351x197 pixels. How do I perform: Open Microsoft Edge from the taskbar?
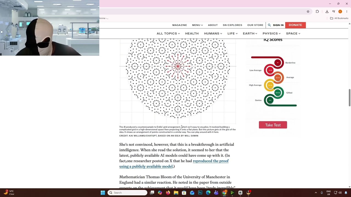click(208, 193)
